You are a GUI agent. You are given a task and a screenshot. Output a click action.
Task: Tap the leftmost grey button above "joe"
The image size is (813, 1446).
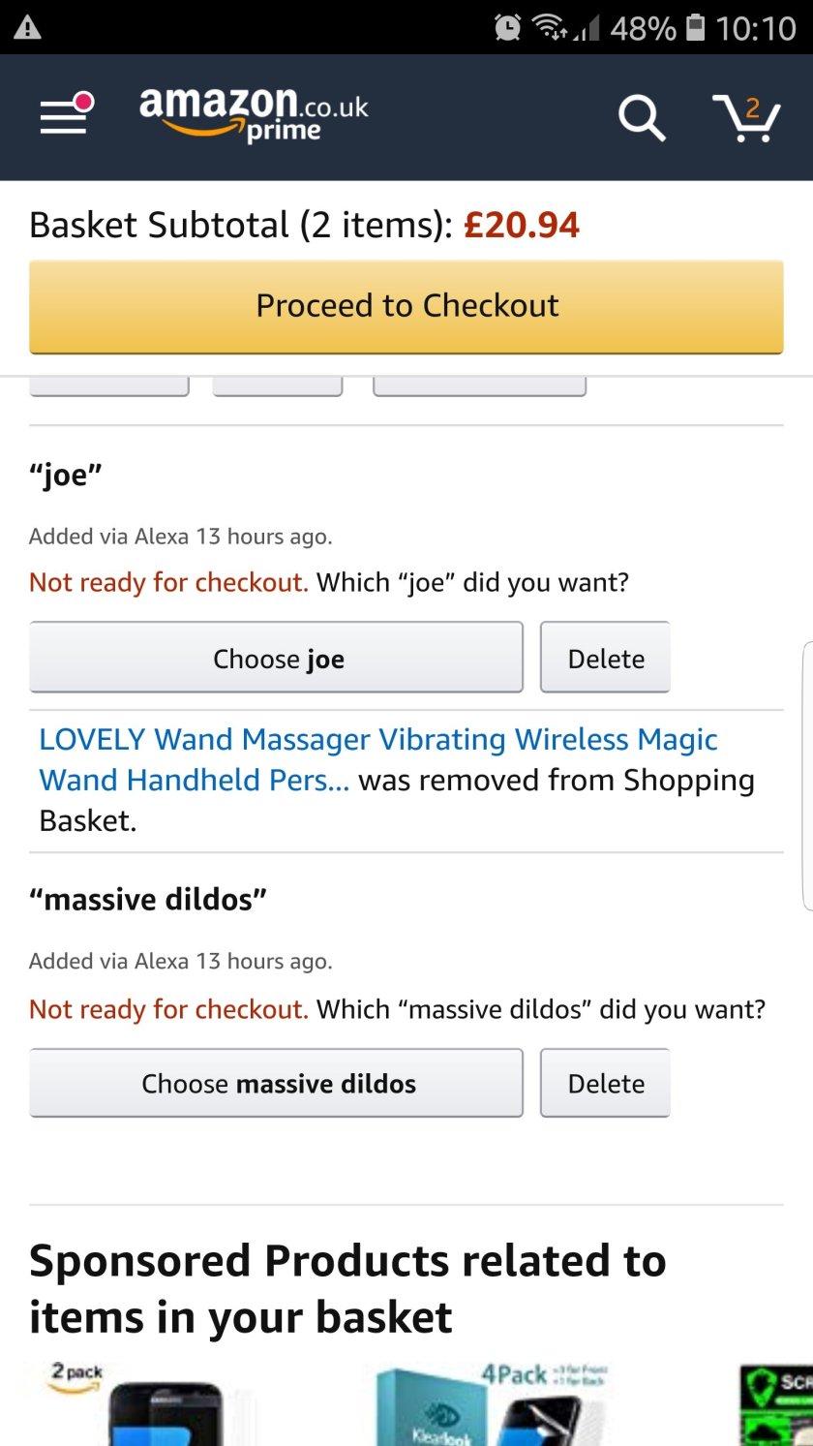pyautogui.click(x=108, y=381)
